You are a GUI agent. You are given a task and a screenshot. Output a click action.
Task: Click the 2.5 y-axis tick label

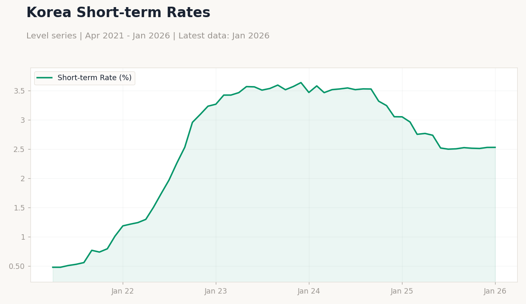(20, 149)
